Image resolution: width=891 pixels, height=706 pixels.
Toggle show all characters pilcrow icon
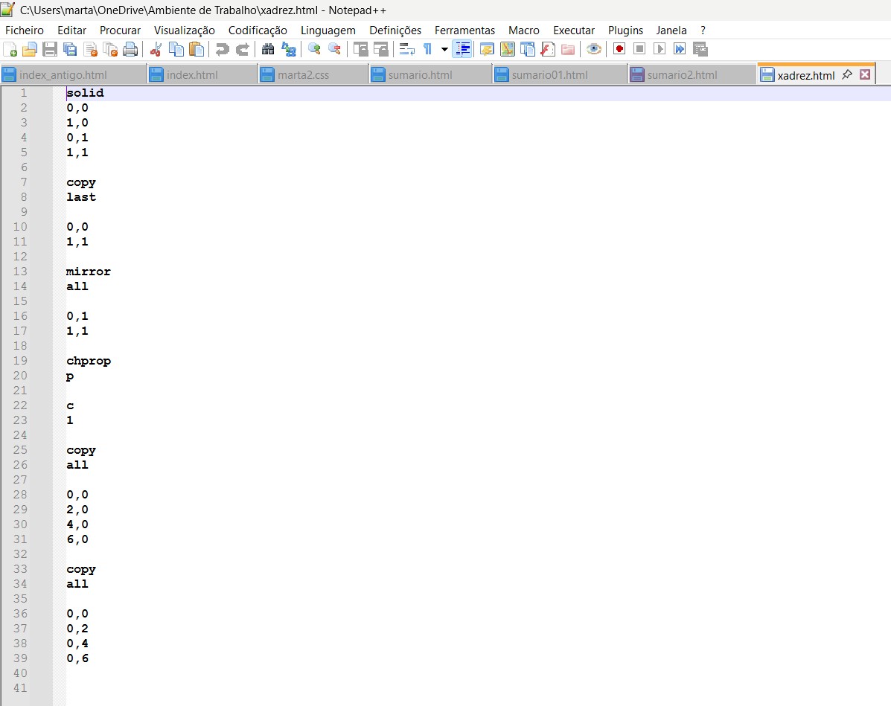point(427,49)
